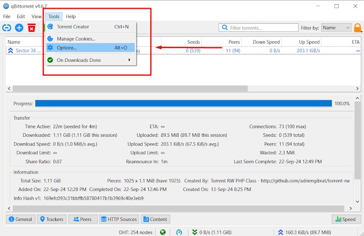Open the Help menu
Image resolution: width=364 pixels, height=236 pixels.
point(71,16)
